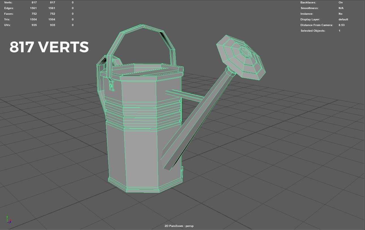Click the 'Selected Objects:' HUD label

click(313, 31)
